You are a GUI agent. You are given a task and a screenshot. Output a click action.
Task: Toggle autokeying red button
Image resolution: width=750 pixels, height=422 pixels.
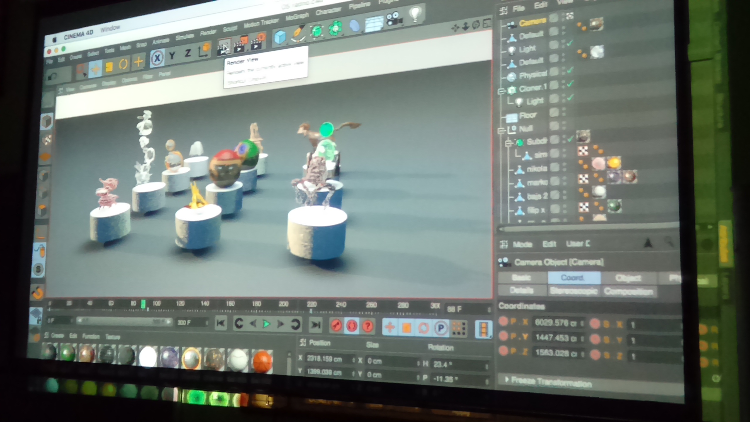352,326
